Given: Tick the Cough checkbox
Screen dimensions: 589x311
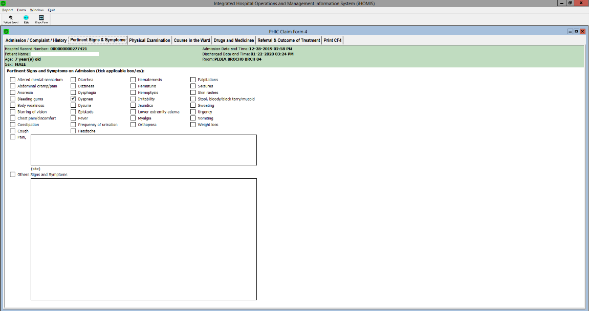Looking at the screenshot, I should [x=13, y=131].
